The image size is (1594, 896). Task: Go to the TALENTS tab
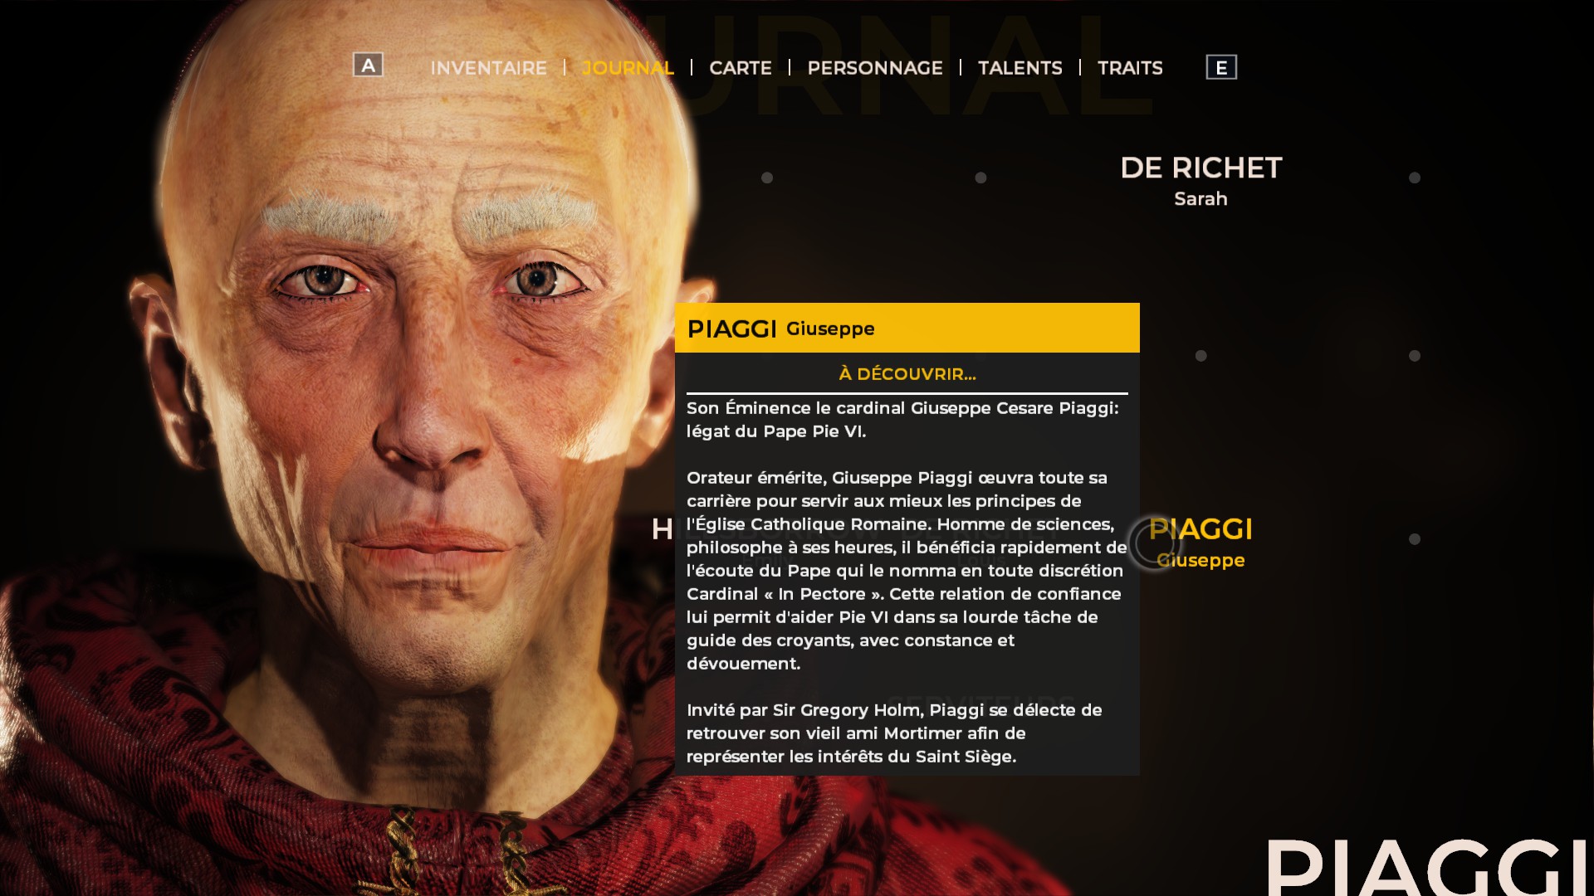point(1020,68)
